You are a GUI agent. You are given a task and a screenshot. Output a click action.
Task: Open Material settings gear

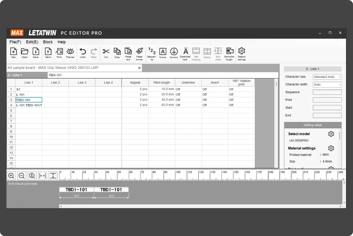coord(331,148)
